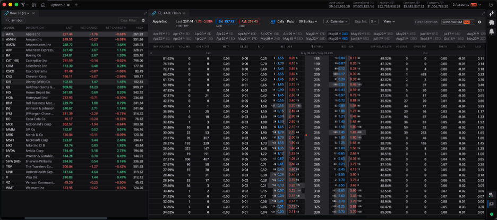497x220 pixels.
Task: Open the SIM878430M account dropdown
Action: [458, 22]
